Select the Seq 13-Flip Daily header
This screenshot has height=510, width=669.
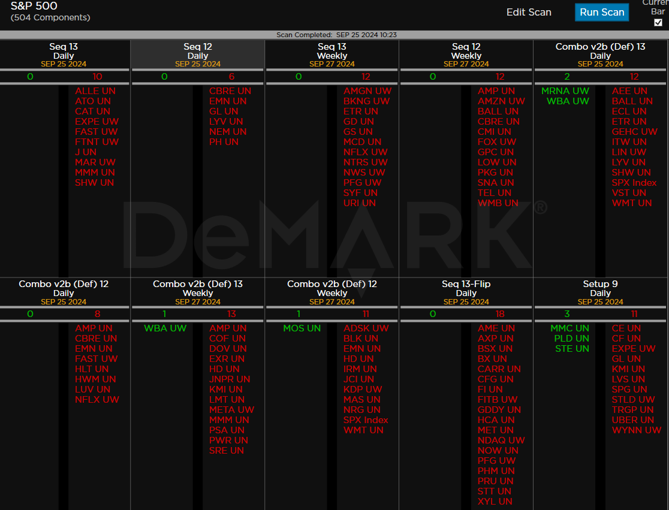[x=466, y=292]
